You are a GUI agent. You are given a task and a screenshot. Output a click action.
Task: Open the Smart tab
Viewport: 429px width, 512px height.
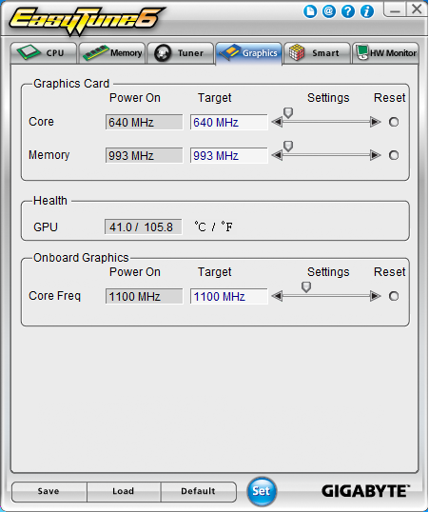tap(317, 53)
